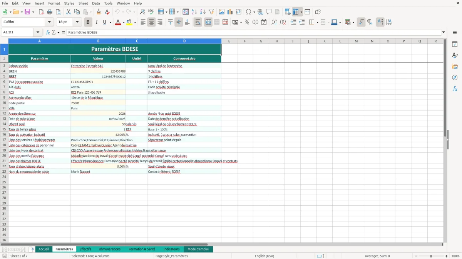This screenshot has height=259, width=462.
Task: Click the Insert Hyperlink icon
Action: click(x=261, y=12)
